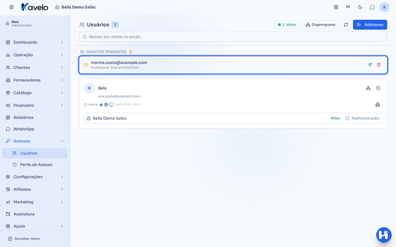Click Adicionar to add a user
The height and width of the screenshot is (247, 396).
tap(370, 25)
